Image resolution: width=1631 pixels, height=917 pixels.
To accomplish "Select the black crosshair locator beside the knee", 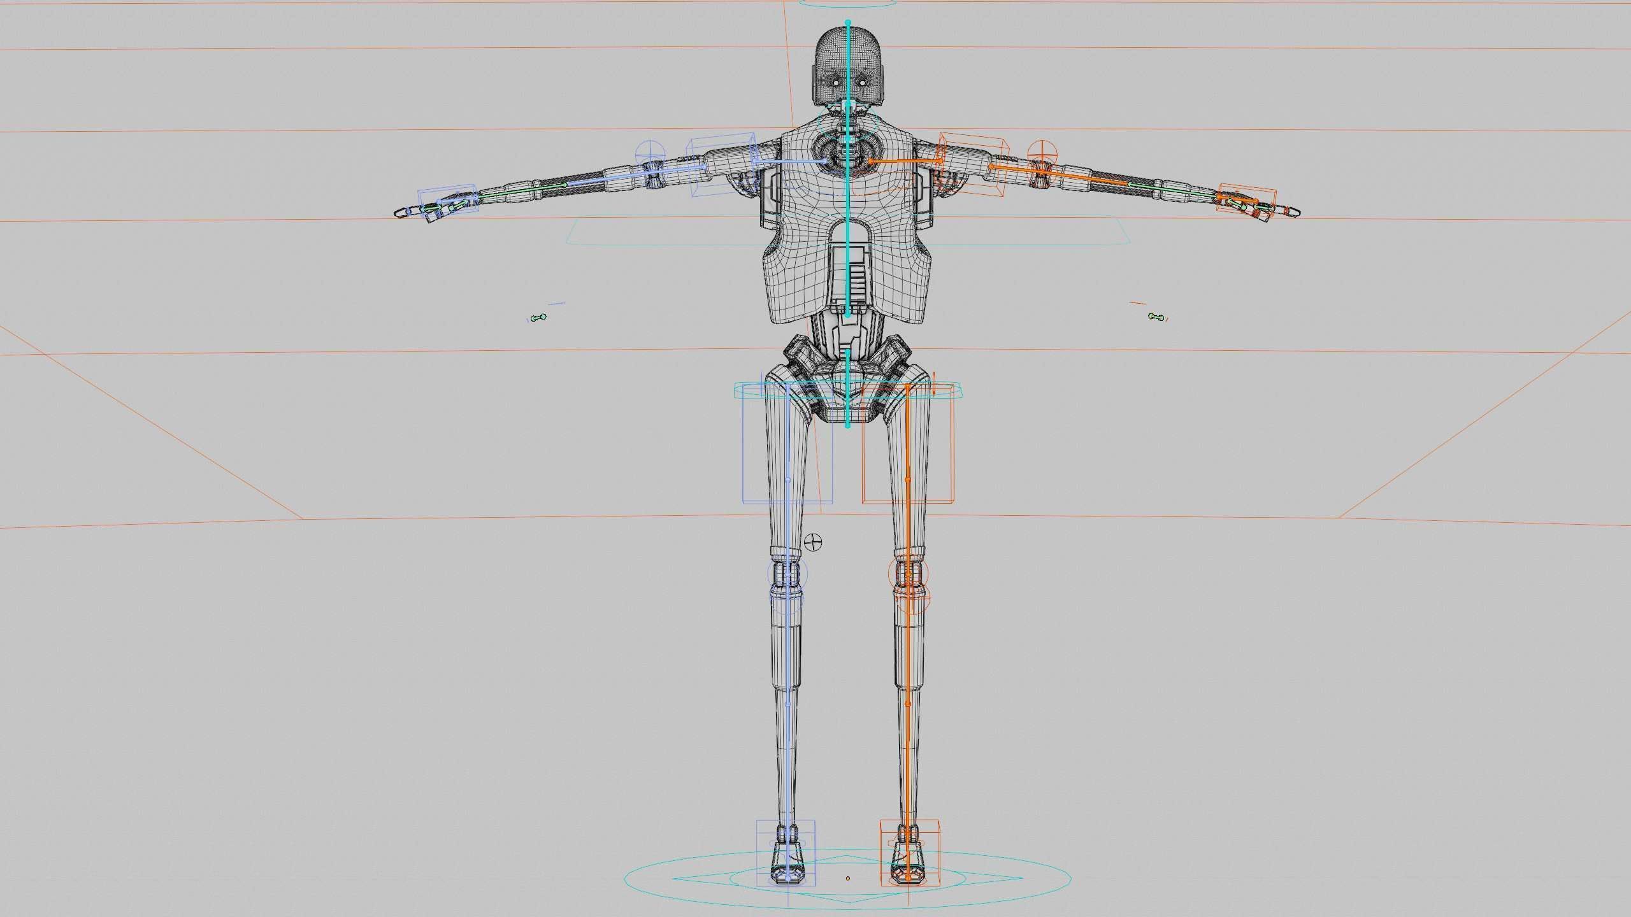I will [x=814, y=543].
